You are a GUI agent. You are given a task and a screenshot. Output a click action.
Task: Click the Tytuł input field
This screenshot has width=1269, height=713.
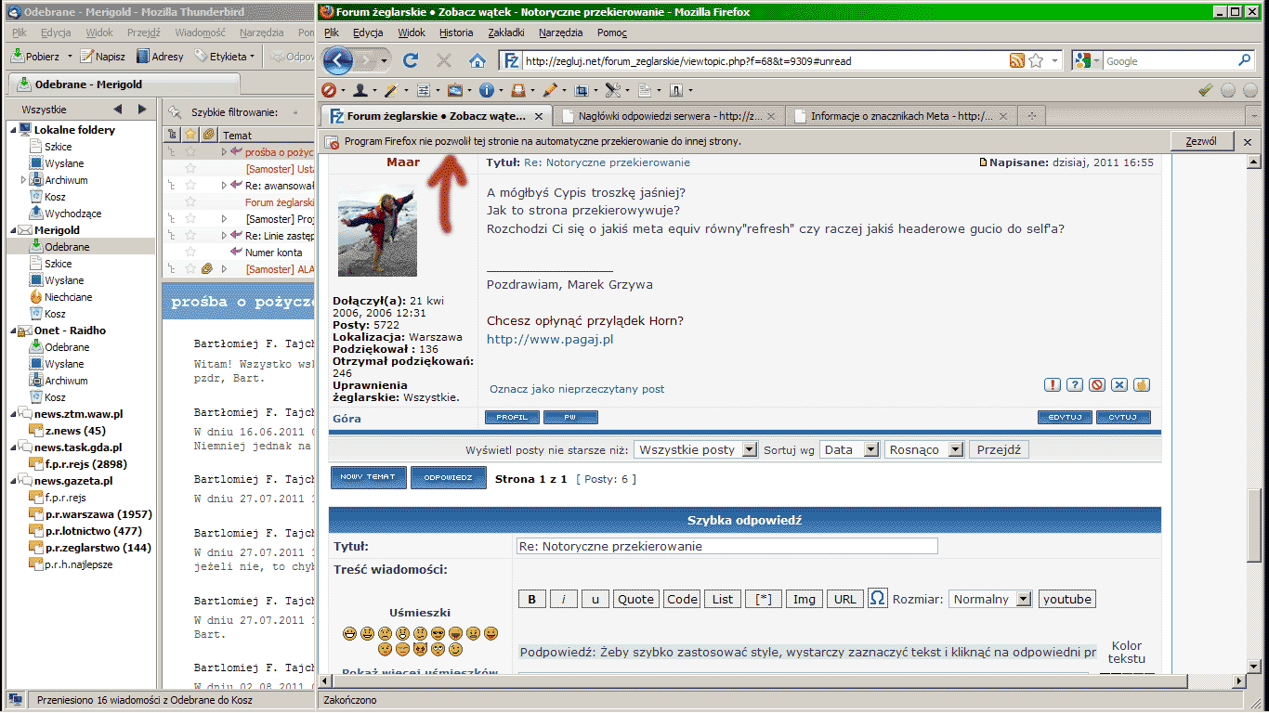pos(726,546)
